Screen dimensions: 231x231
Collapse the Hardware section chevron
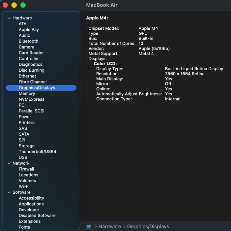click(x=9, y=18)
